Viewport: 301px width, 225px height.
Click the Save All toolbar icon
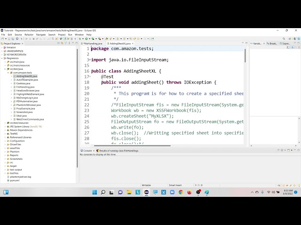[x=13, y=39]
